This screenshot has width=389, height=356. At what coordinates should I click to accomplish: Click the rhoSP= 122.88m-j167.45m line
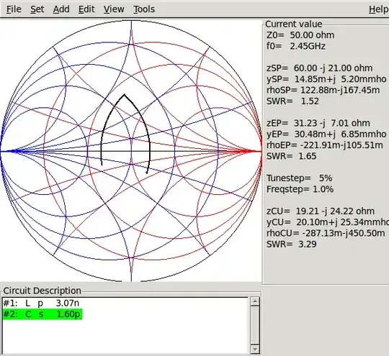[323, 90]
